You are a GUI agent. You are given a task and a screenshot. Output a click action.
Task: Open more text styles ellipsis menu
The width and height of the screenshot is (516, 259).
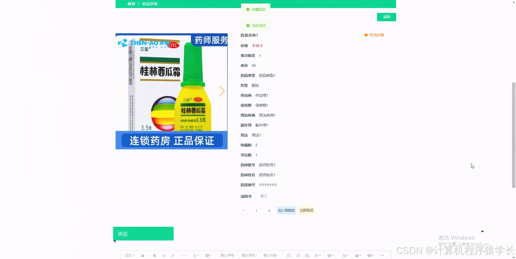click(x=183, y=256)
